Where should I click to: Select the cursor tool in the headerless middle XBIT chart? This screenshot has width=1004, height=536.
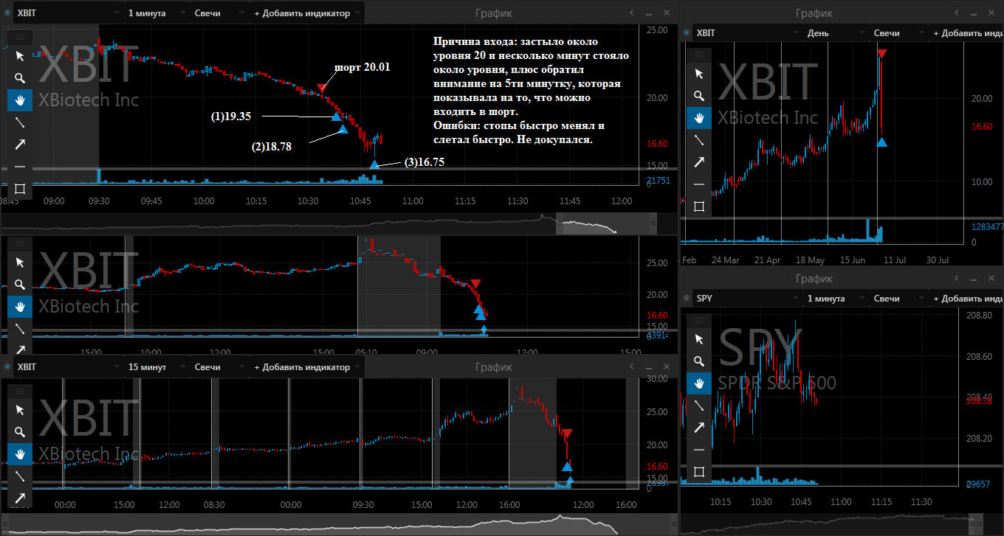point(20,262)
